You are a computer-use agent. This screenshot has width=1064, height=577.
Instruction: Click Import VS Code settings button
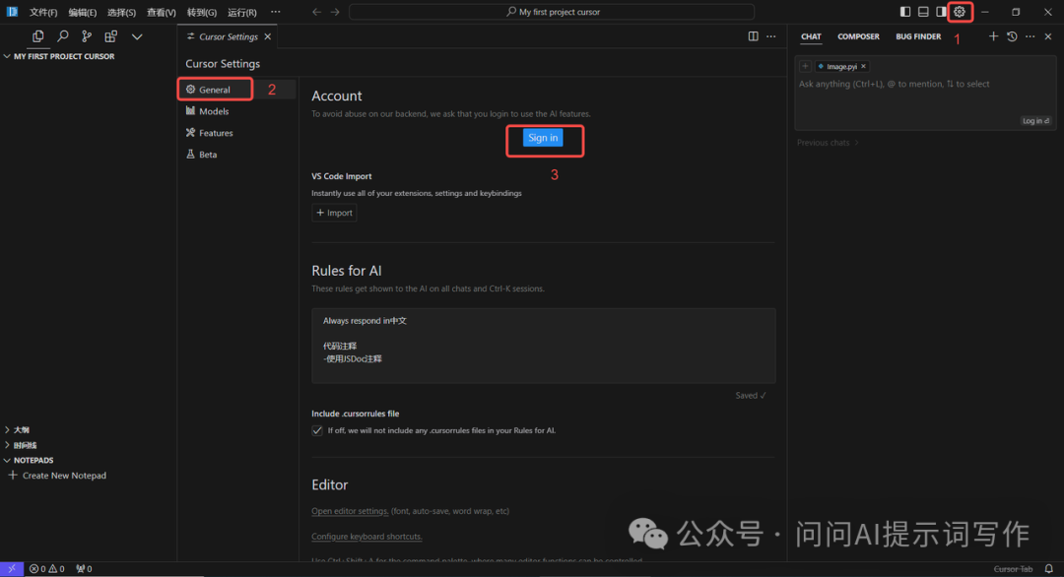[335, 213]
